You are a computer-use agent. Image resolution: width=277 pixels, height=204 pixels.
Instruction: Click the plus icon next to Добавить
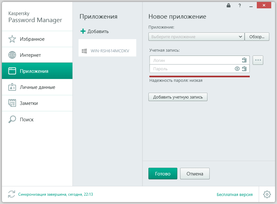84,31
